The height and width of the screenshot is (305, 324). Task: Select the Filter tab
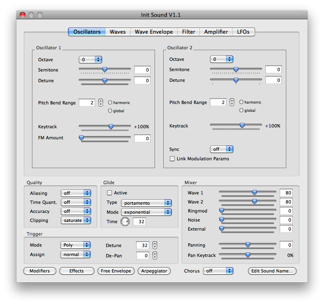188,32
